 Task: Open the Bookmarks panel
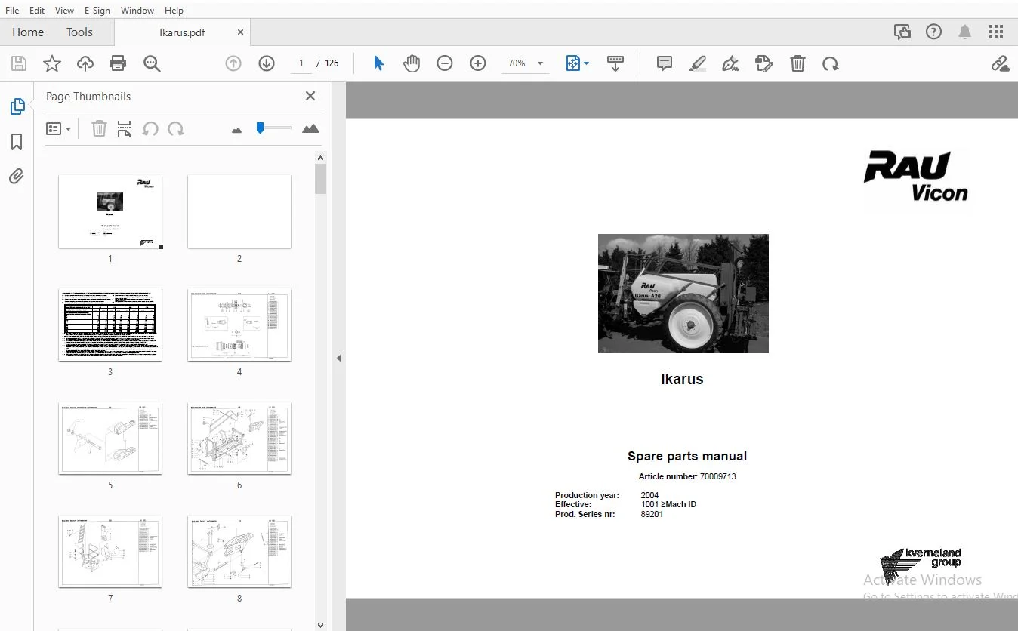pos(17,142)
